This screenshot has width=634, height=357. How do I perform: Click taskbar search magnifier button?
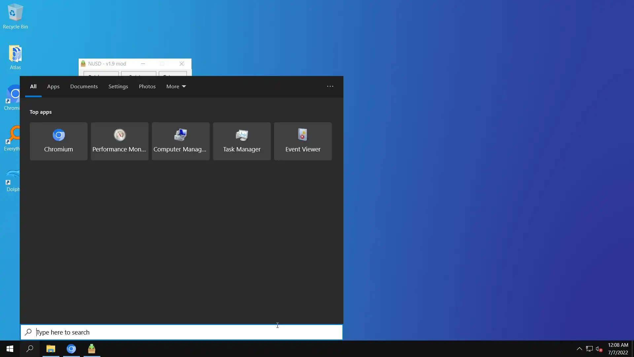pyautogui.click(x=30, y=349)
